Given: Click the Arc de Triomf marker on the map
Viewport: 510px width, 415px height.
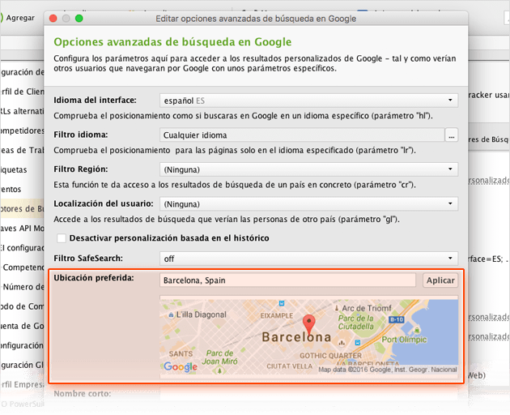Looking at the screenshot, I should coord(338,308).
